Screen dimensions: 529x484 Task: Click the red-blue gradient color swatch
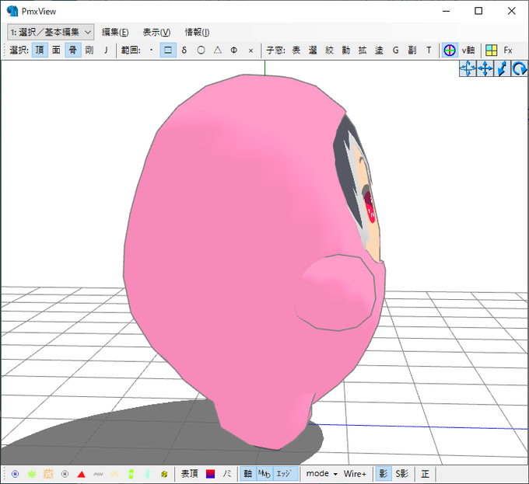point(211,474)
